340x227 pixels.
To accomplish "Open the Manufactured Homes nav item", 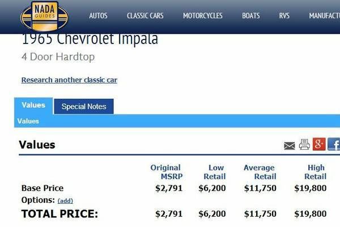I will [324, 16].
